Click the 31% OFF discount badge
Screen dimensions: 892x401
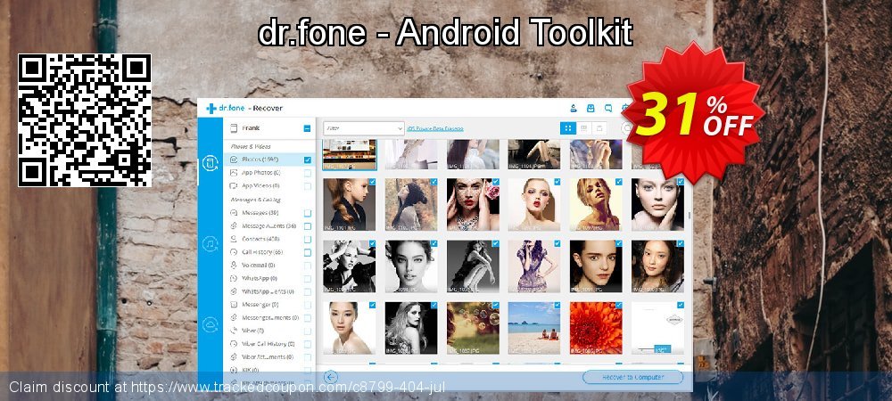694,113
